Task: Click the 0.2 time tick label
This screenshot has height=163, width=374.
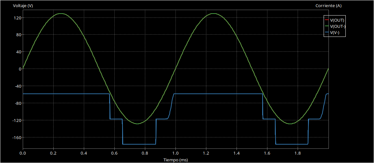Action: (x=53, y=153)
